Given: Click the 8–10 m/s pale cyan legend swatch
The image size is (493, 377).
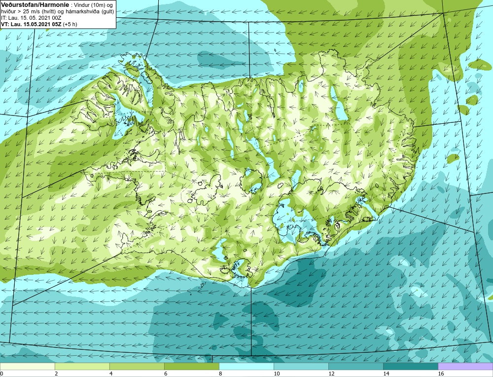Looking at the screenshot, I should 246,367.
